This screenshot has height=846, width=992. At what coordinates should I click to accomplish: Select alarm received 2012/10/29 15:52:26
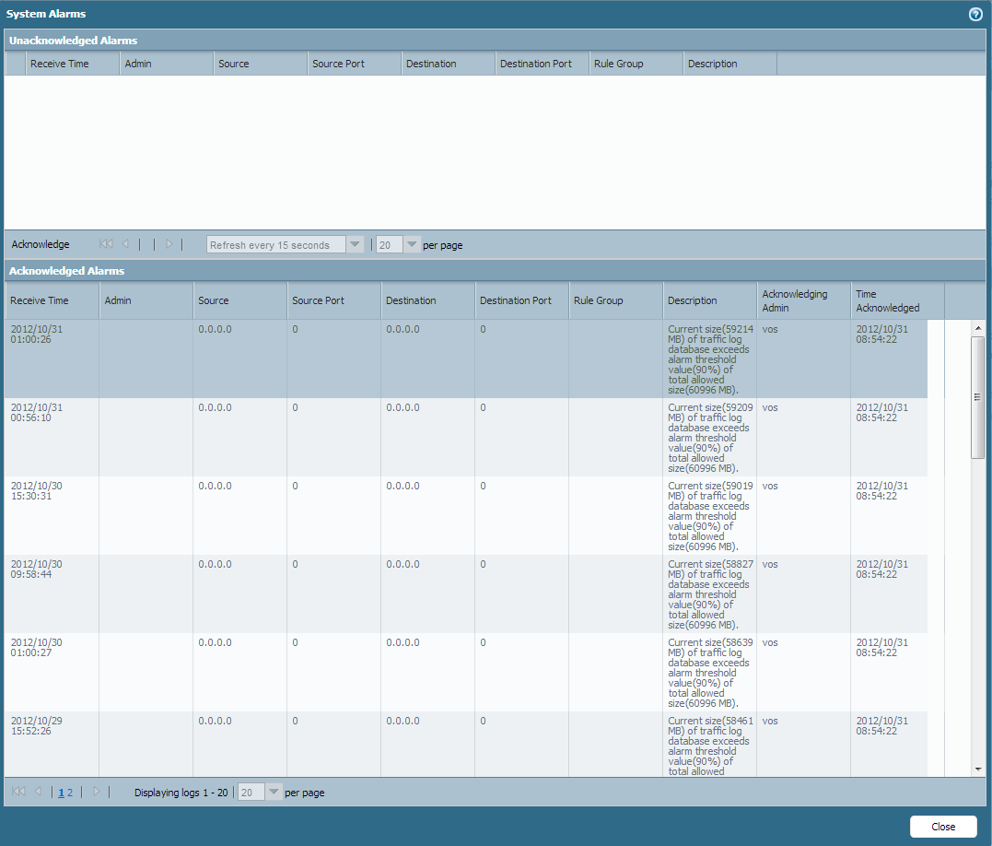[466, 745]
